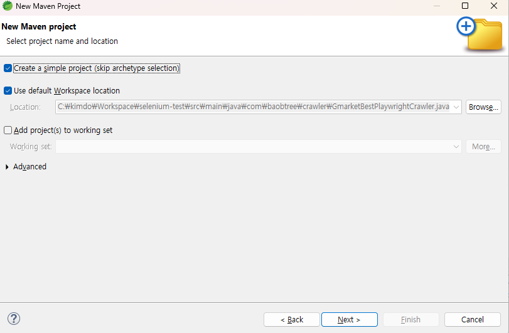Viewport: 509px width, 333px height.
Task: Maximize the New Maven Project window
Action: coord(465,6)
